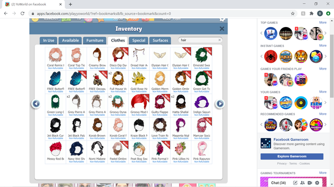This screenshot has height=187, width=334.
Task: Show previous Recommended Games with arrow
Action: pos(261,125)
